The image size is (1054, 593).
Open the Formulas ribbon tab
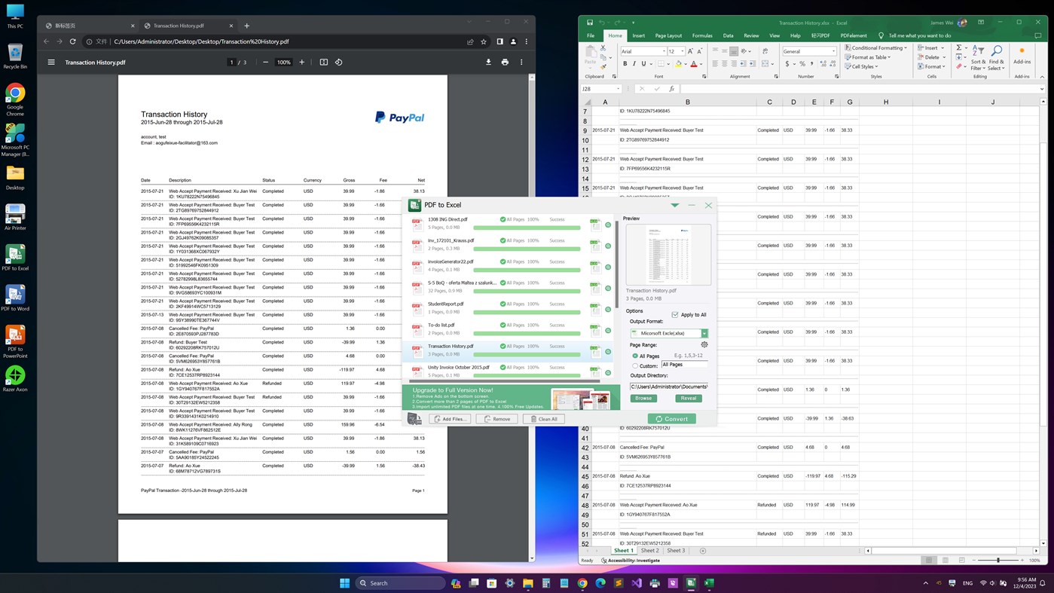(701, 35)
